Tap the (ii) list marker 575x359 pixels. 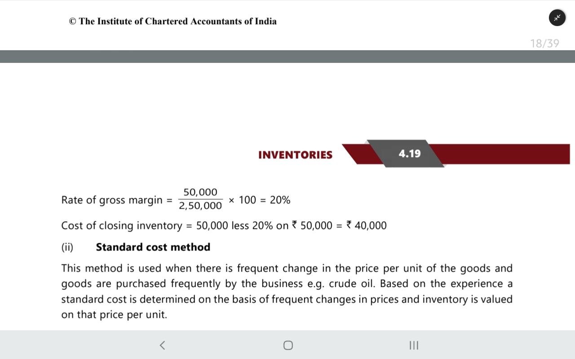(x=67, y=247)
